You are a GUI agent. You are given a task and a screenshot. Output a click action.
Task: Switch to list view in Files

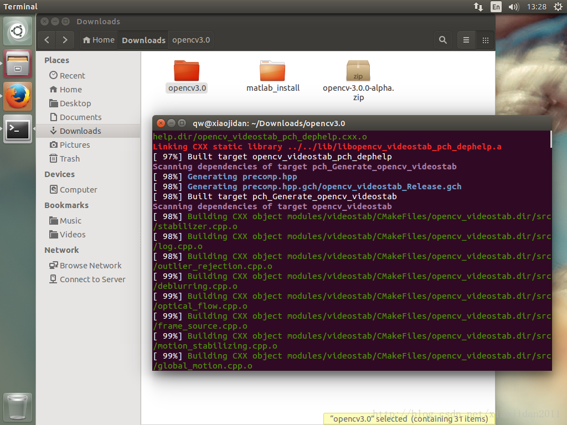(466, 40)
